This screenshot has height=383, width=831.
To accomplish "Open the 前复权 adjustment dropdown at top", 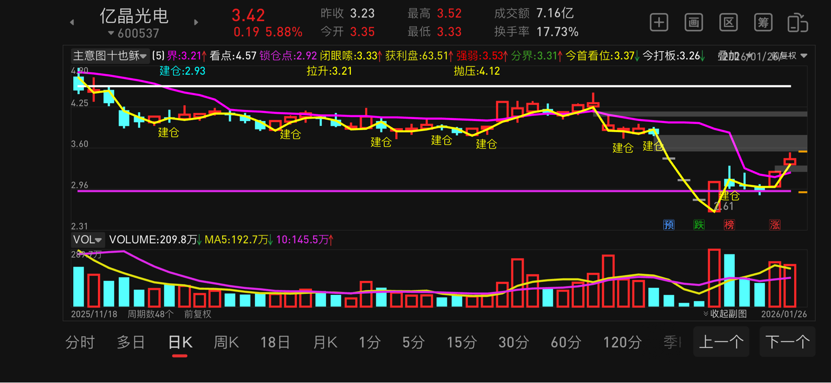I will 790,56.
